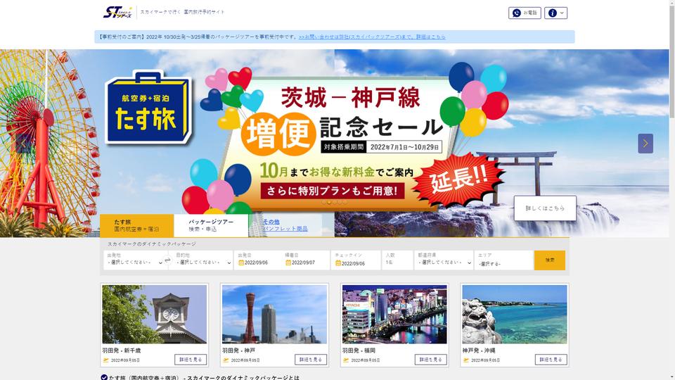Open 詳細を見る for 羽田発 - 神戸
The width and height of the screenshot is (675, 380).
pyautogui.click(x=311, y=360)
